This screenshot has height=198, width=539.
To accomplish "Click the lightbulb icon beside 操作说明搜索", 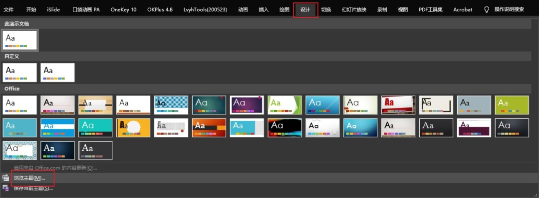I will [x=487, y=9].
